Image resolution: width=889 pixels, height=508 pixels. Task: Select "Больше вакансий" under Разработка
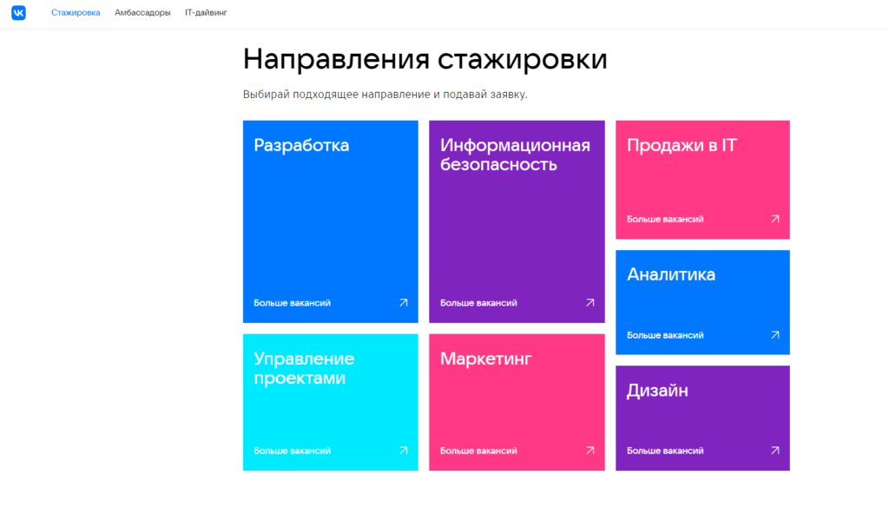pyautogui.click(x=292, y=303)
